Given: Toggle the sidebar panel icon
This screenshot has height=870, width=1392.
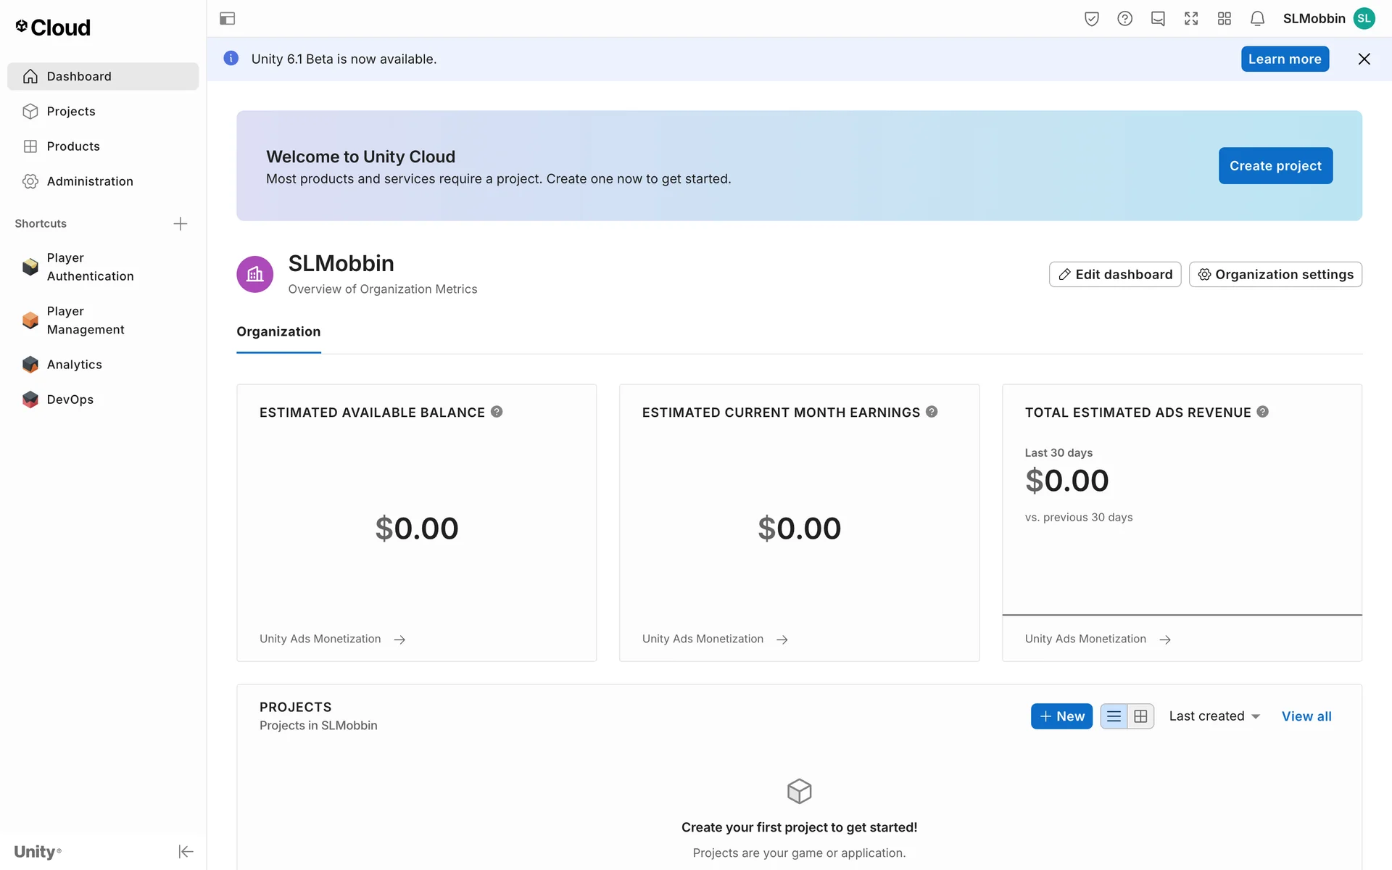Looking at the screenshot, I should point(227,19).
